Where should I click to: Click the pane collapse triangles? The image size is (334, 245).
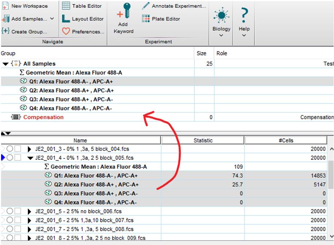tap(6, 133)
